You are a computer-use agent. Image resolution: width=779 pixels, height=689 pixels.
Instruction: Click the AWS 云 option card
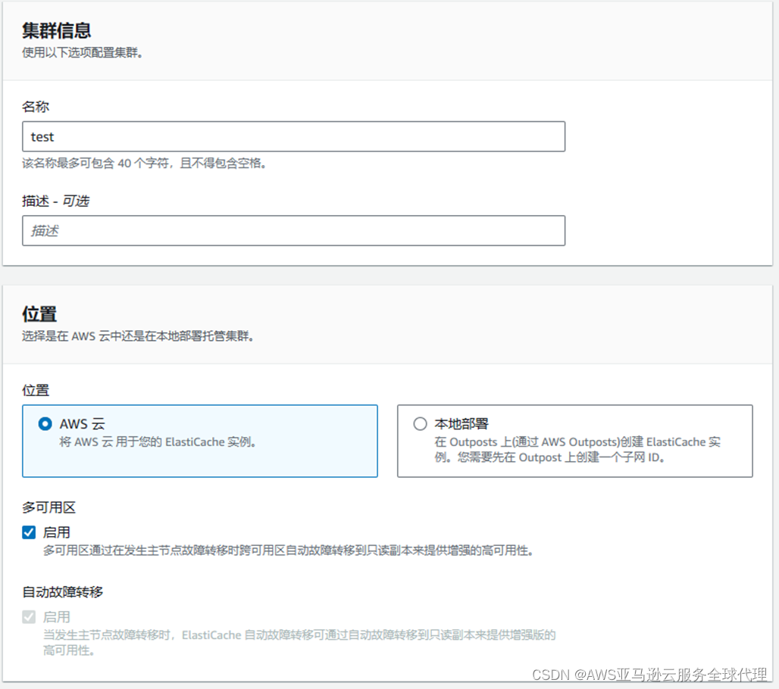pyautogui.click(x=199, y=439)
